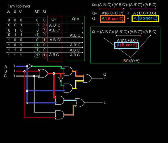The height and width of the screenshot is (143, 168).
Task: Select the light blue wire between gates
Action: click(x=70, y=100)
